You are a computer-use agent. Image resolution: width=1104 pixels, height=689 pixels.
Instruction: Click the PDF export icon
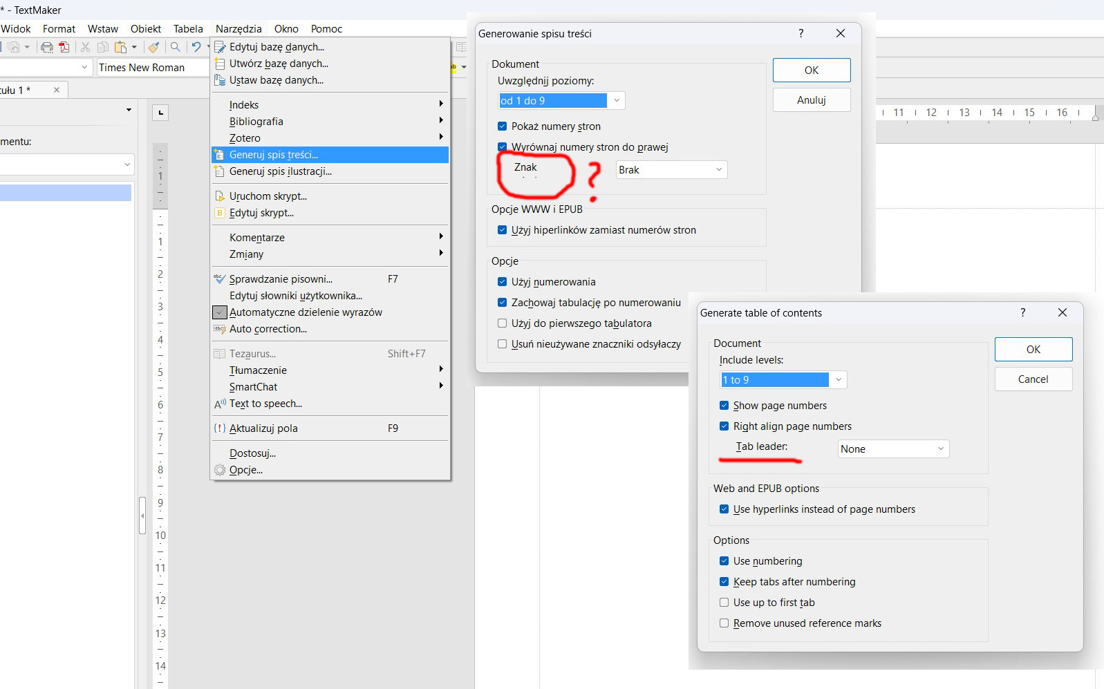click(64, 47)
